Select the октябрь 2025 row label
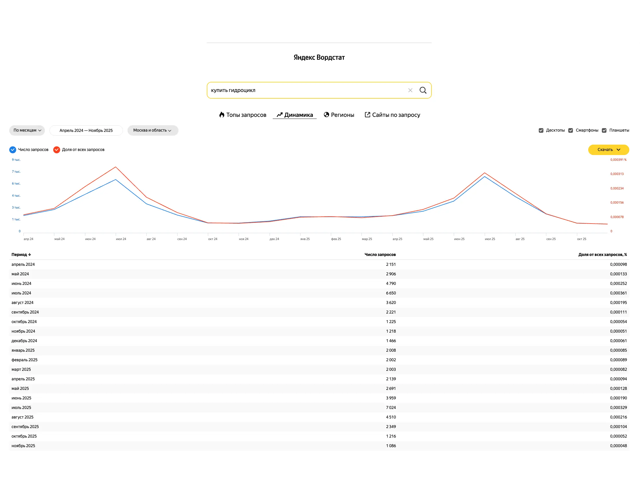This screenshot has width=640, height=481. coord(24,436)
